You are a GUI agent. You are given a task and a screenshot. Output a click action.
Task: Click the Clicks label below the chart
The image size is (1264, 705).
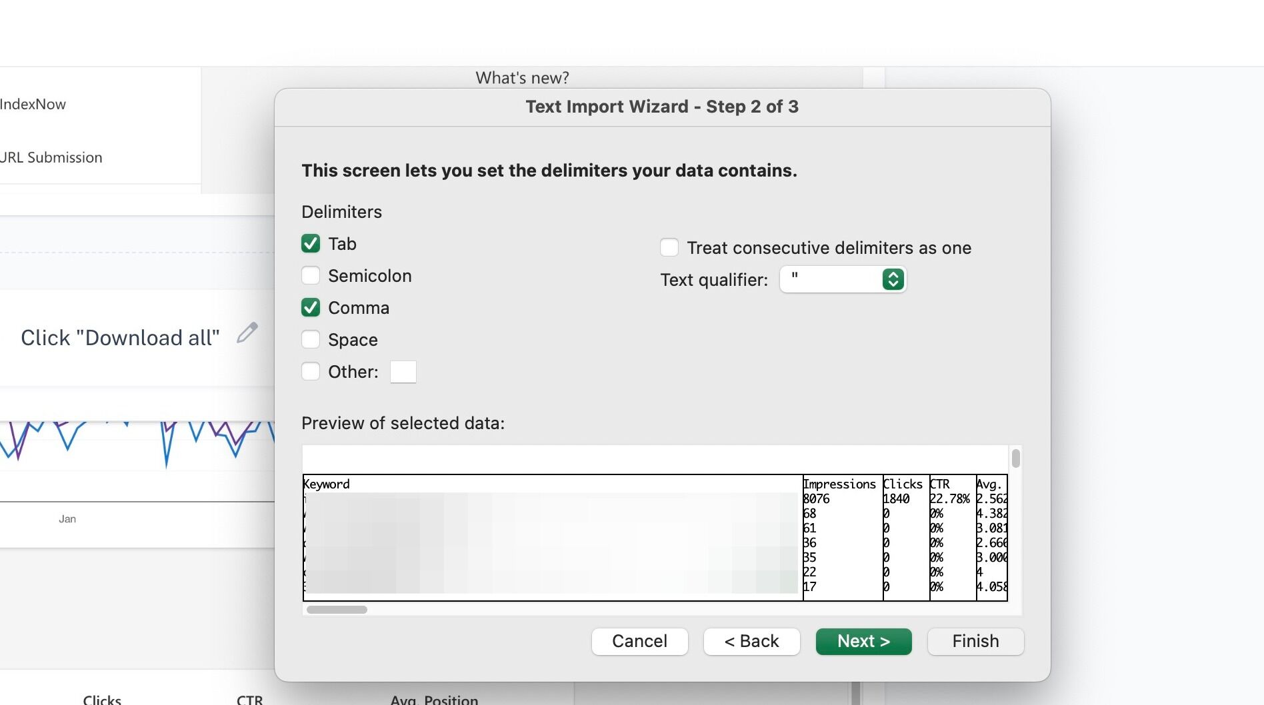(x=102, y=699)
